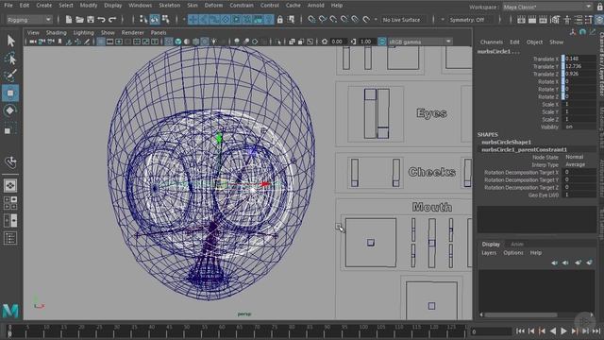
Task: Toggle view transform color management button
Action: coord(381,42)
